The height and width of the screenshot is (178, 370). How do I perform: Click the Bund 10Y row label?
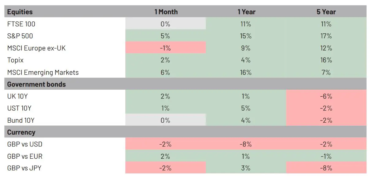coord(21,120)
